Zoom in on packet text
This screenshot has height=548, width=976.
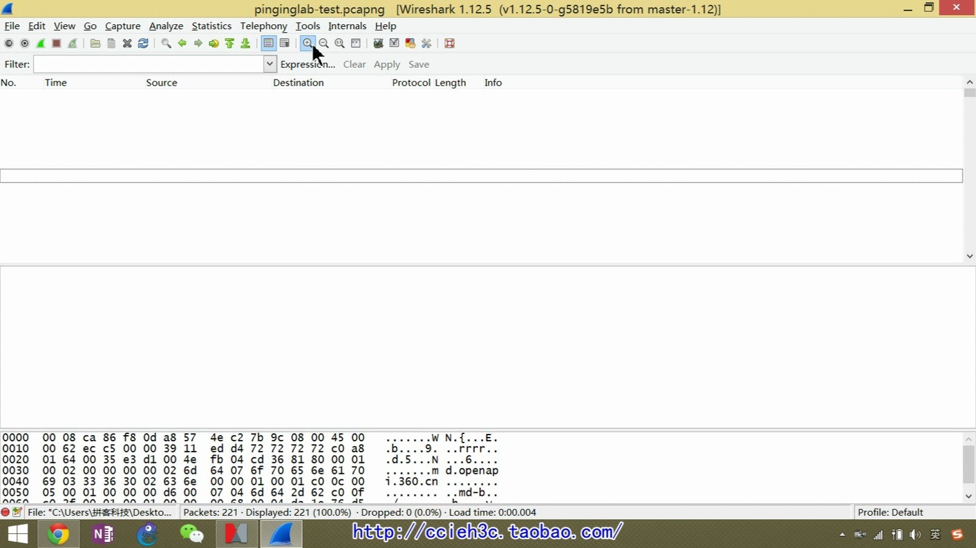(x=307, y=43)
